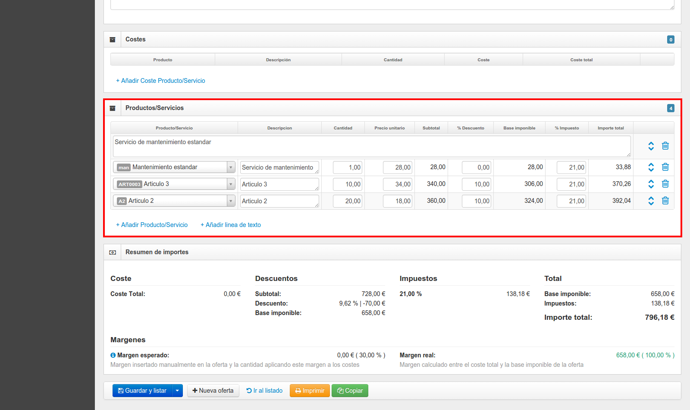Click Añadir Producto/Servicio link

[152, 225]
